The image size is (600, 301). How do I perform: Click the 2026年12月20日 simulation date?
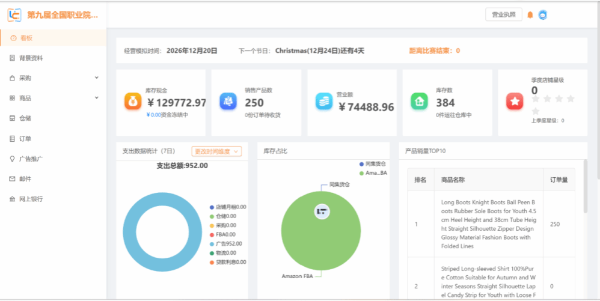coord(192,50)
